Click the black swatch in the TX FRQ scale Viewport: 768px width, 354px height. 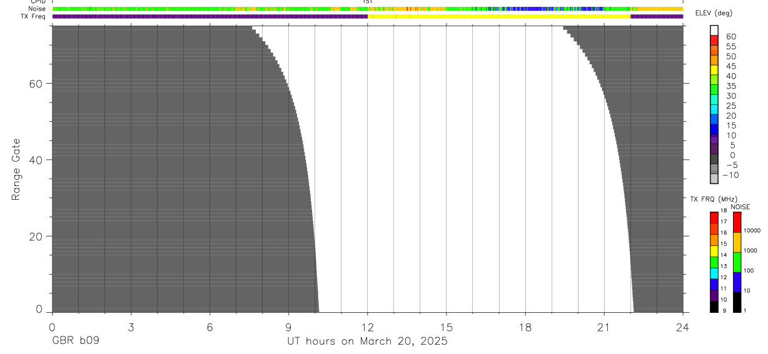(714, 307)
